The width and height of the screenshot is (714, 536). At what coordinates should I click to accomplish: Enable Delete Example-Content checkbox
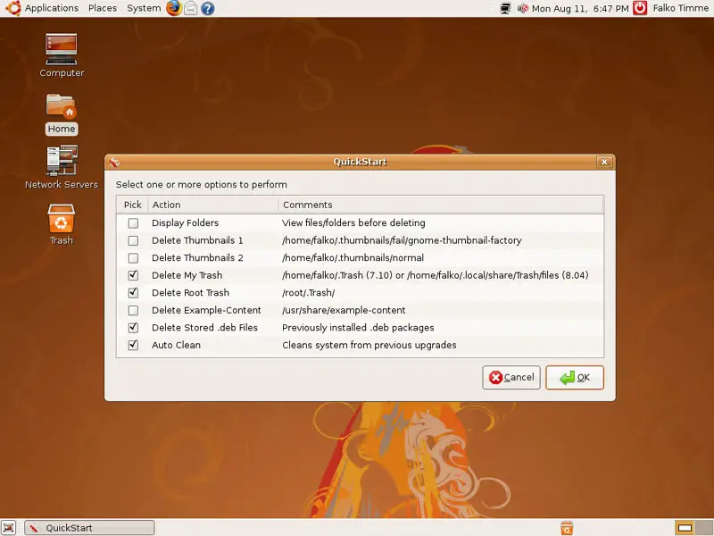(x=133, y=310)
